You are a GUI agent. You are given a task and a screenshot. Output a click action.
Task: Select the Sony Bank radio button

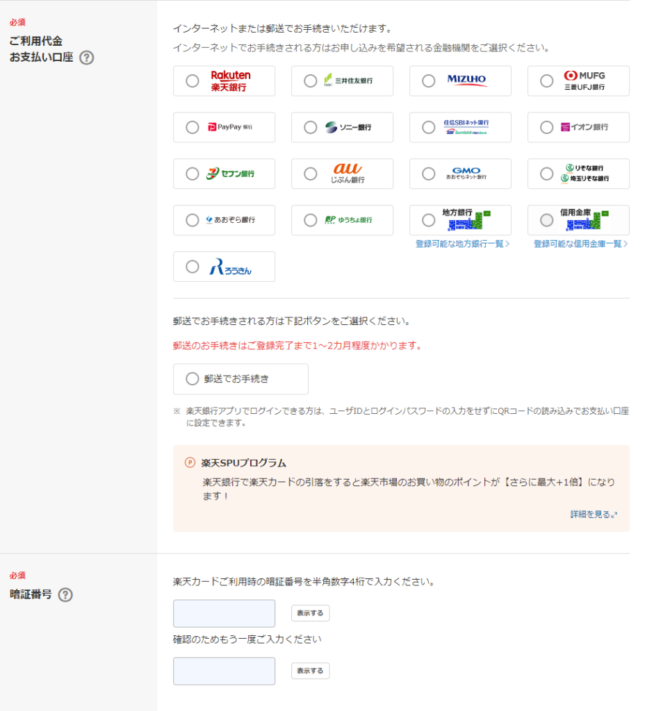point(311,128)
